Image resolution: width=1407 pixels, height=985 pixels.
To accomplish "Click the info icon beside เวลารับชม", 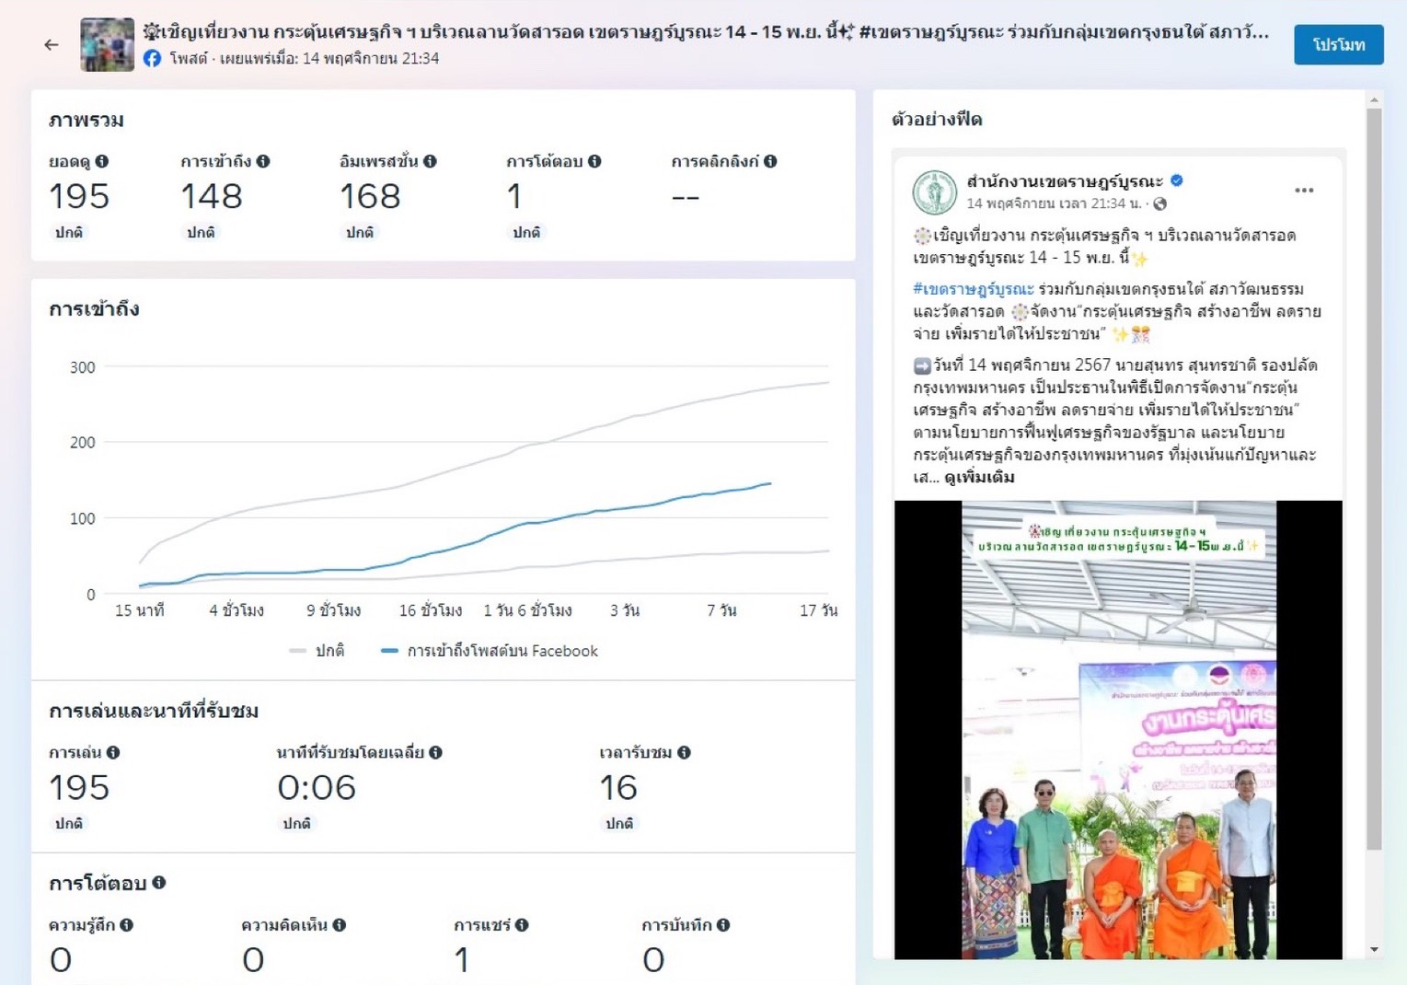I will coord(684,752).
